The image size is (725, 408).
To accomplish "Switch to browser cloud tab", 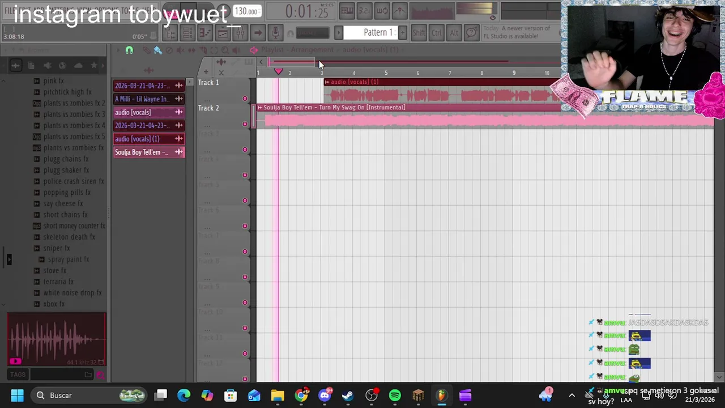I will click(78, 66).
